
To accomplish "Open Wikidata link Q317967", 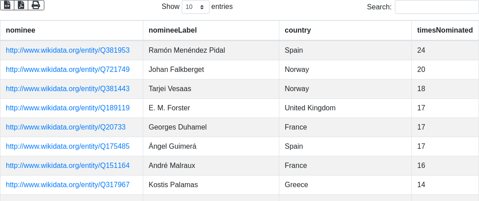I will (68, 185).
